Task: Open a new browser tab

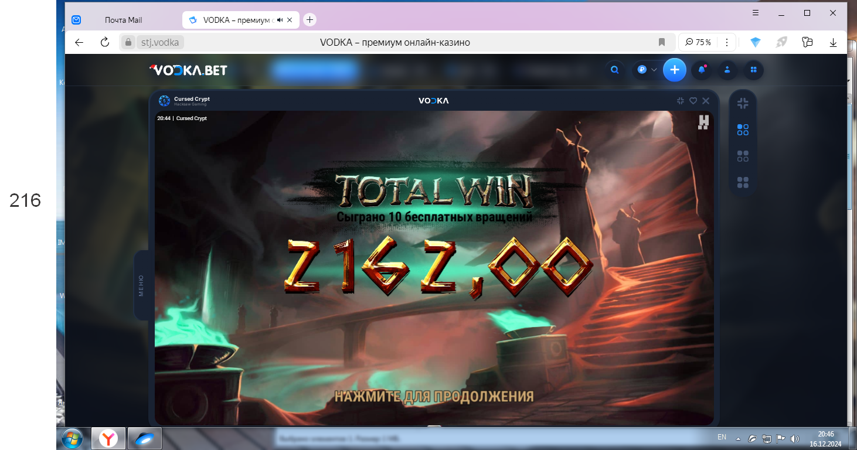Action: pos(310,20)
